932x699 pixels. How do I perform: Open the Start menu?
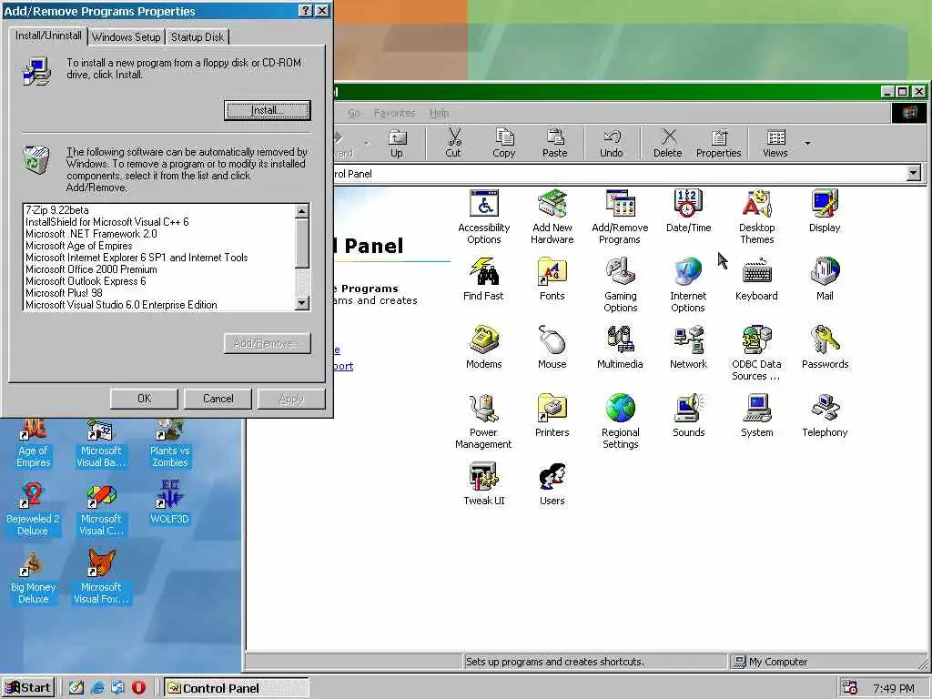(28, 688)
